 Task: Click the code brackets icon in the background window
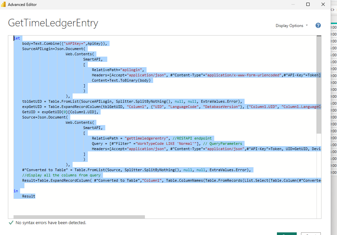coord(333,10)
